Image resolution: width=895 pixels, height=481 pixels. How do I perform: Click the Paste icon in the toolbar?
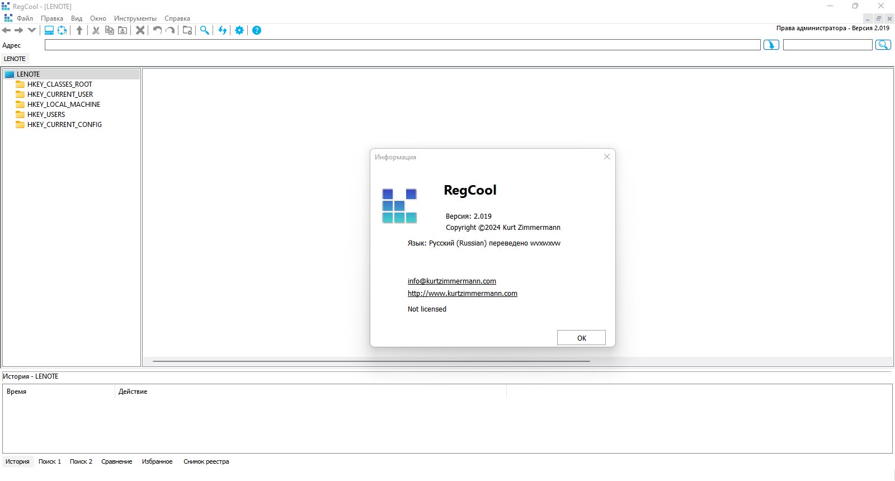(123, 30)
